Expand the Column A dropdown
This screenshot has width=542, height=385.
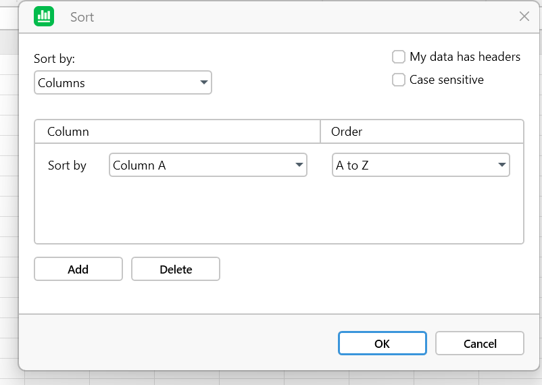[207, 165]
